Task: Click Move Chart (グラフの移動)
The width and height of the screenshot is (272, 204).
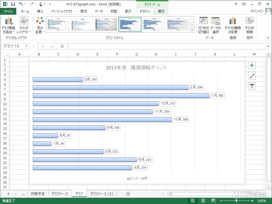Action: click(x=249, y=25)
